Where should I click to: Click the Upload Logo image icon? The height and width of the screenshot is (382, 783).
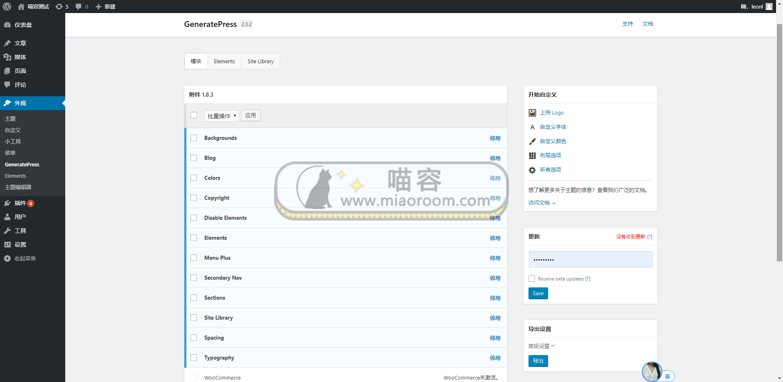(x=532, y=113)
